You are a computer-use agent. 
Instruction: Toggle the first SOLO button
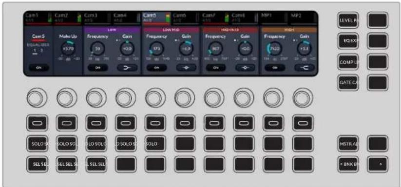pos(37,144)
